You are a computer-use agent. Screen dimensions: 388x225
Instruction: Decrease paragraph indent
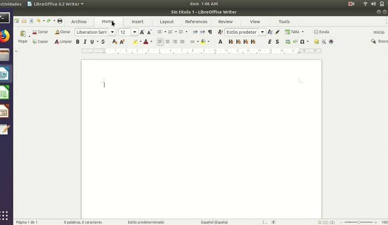coord(202,32)
